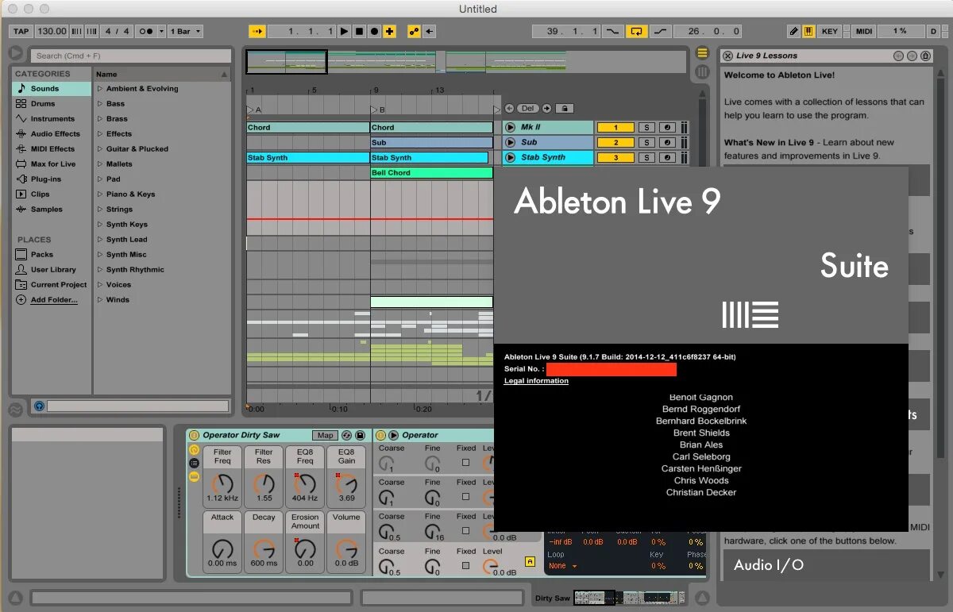Click the Del locator button
Screen dimensions: 953x612
(x=528, y=108)
